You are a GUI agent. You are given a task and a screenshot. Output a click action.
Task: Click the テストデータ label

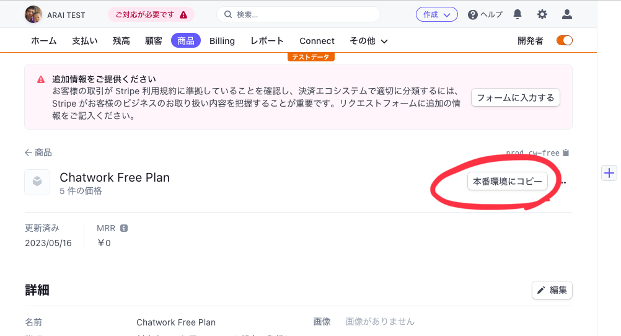point(311,57)
